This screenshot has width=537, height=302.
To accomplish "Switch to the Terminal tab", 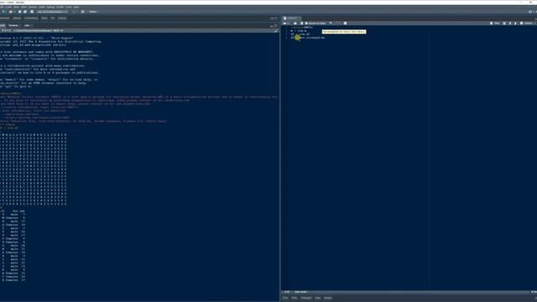I will click(13, 25).
